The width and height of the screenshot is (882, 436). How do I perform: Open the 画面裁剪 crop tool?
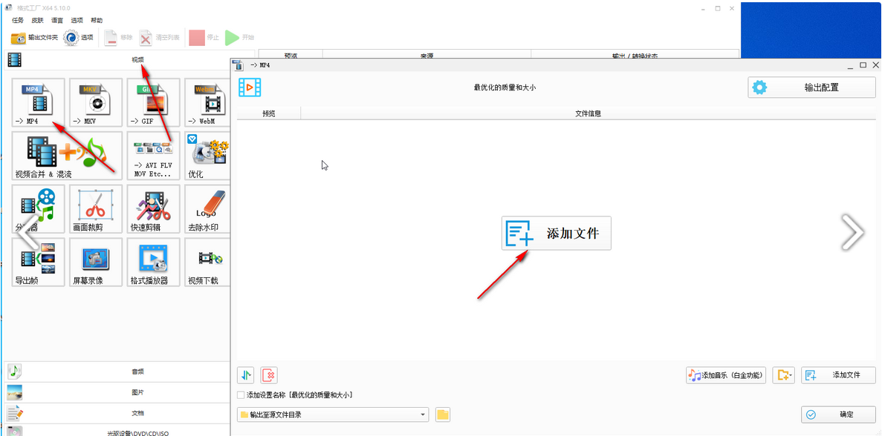tap(96, 209)
